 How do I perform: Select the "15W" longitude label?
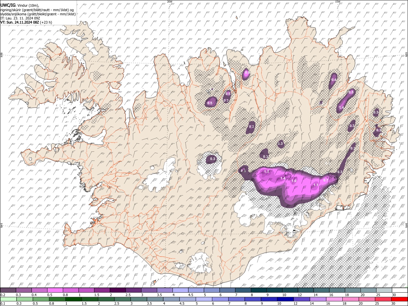pos(338,2)
